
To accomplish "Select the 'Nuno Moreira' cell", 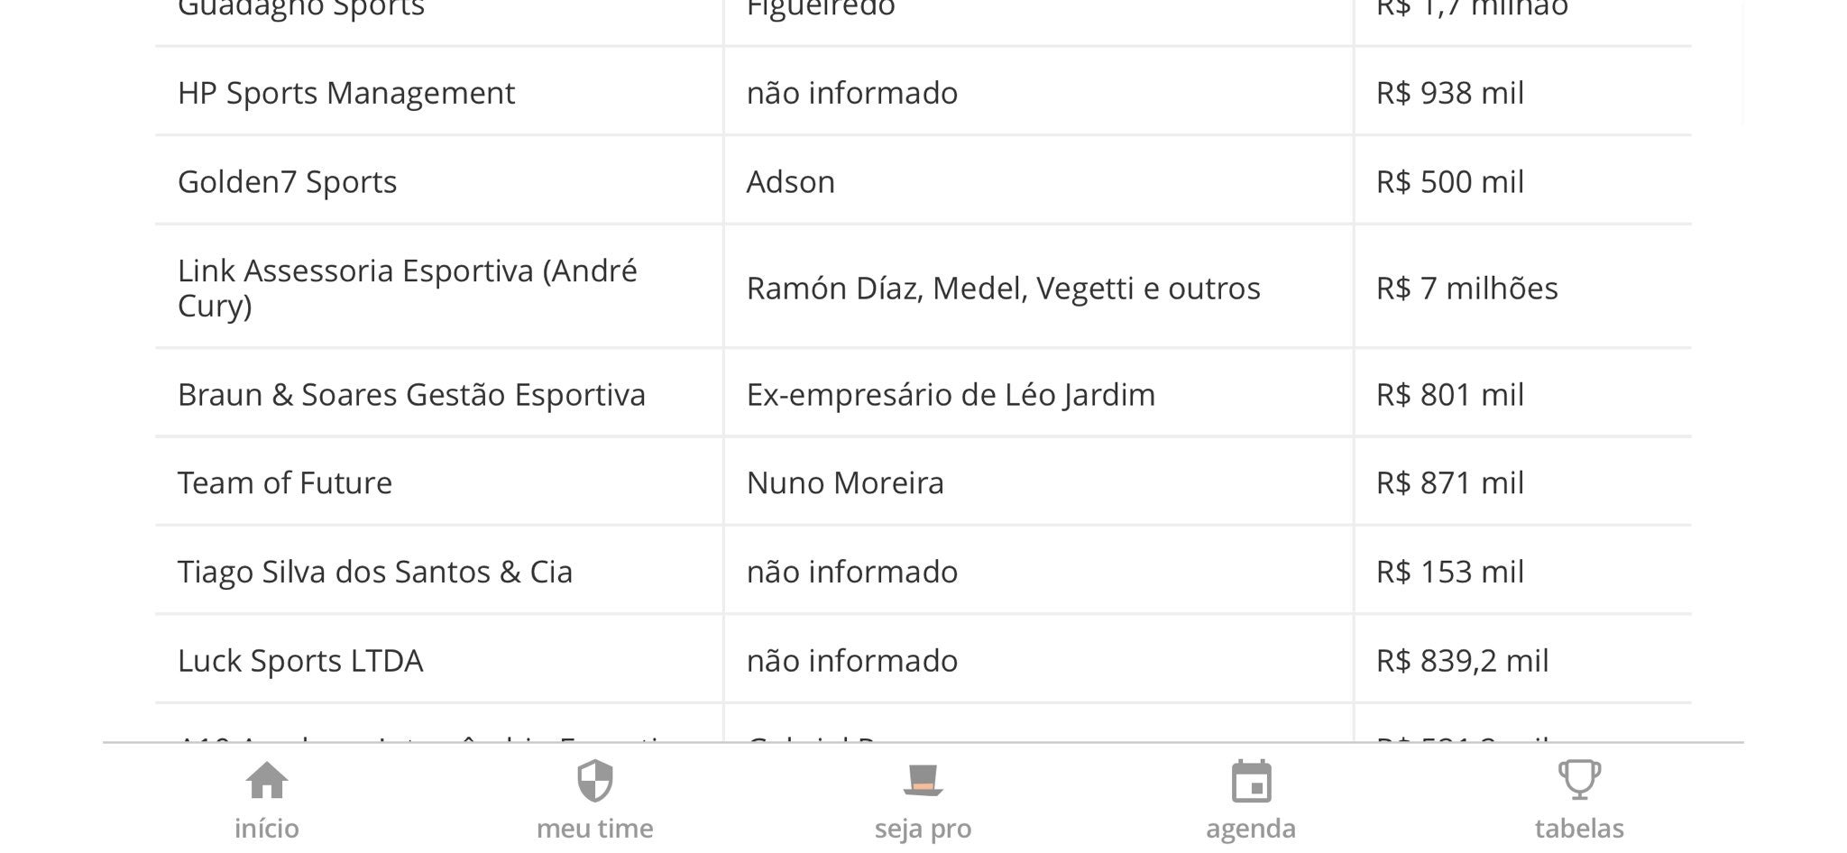I will [x=1038, y=482].
